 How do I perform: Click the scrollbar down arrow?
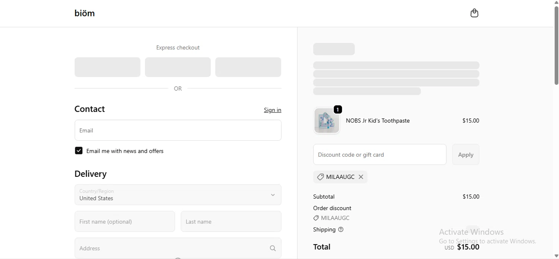tap(556, 256)
